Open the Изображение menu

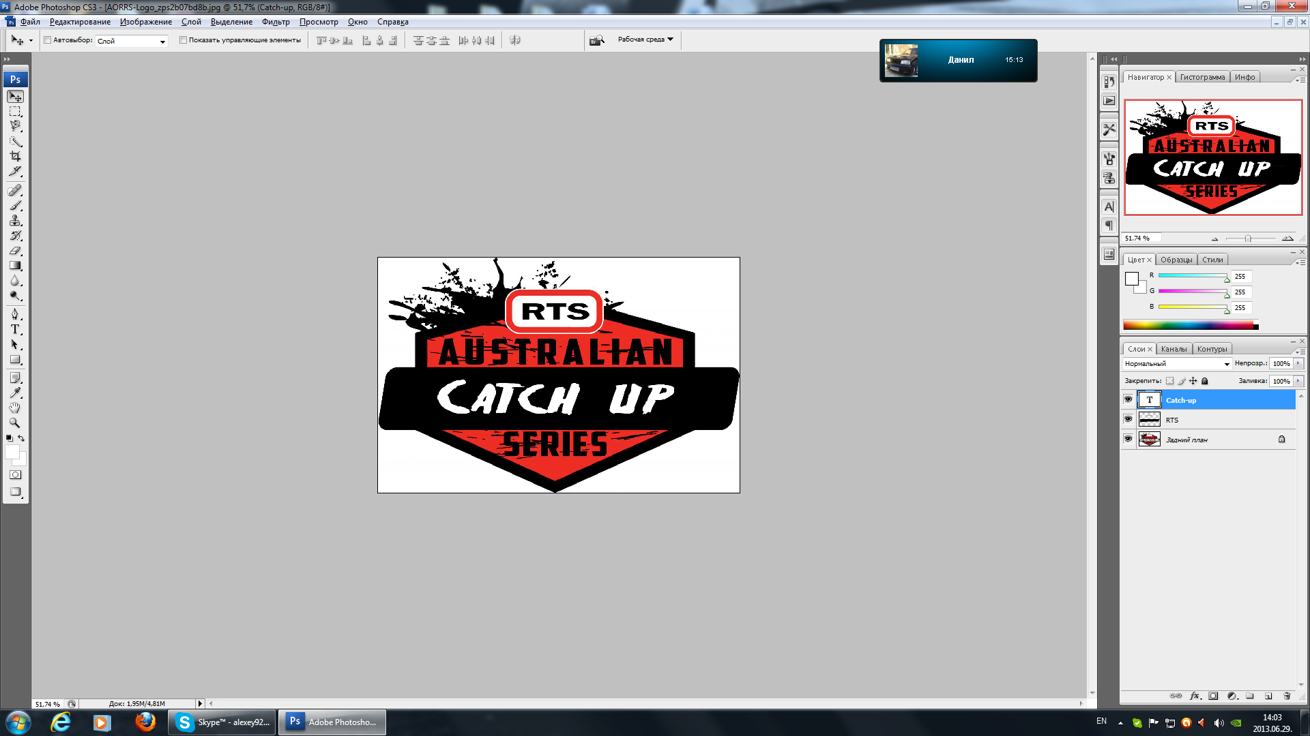pos(146,22)
